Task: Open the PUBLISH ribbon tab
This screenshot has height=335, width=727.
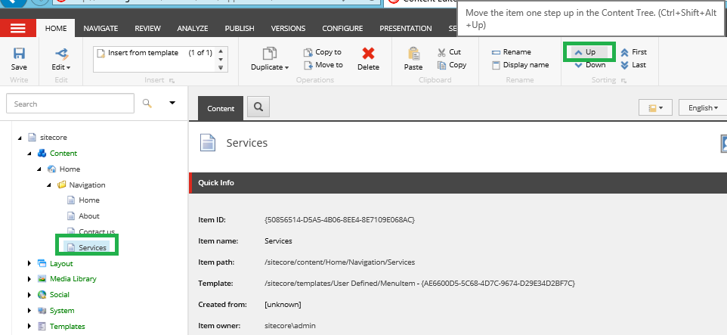Action: pos(240,28)
